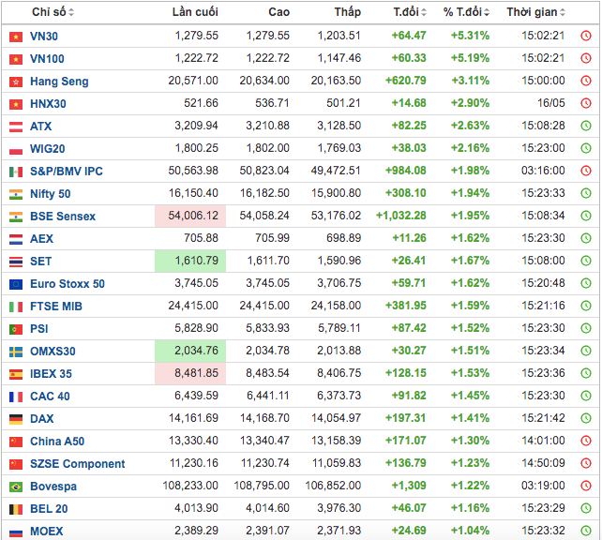This screenshot has height=540, width=602.
Task: Click the India flag beside Nifty 50
Action: 15,194
